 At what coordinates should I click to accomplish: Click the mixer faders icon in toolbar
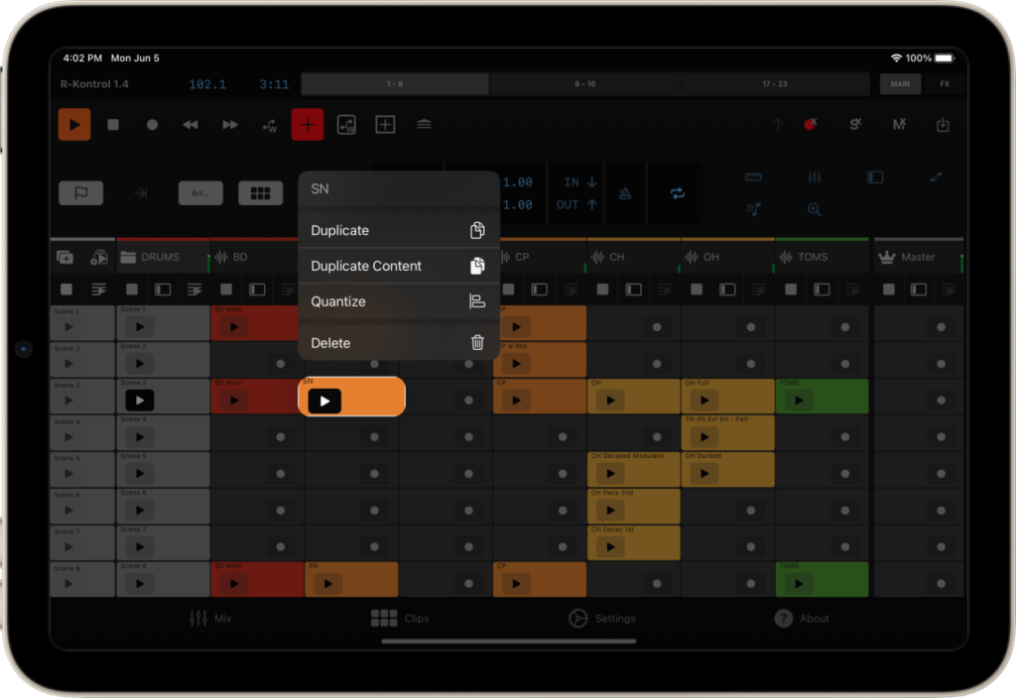814,177
